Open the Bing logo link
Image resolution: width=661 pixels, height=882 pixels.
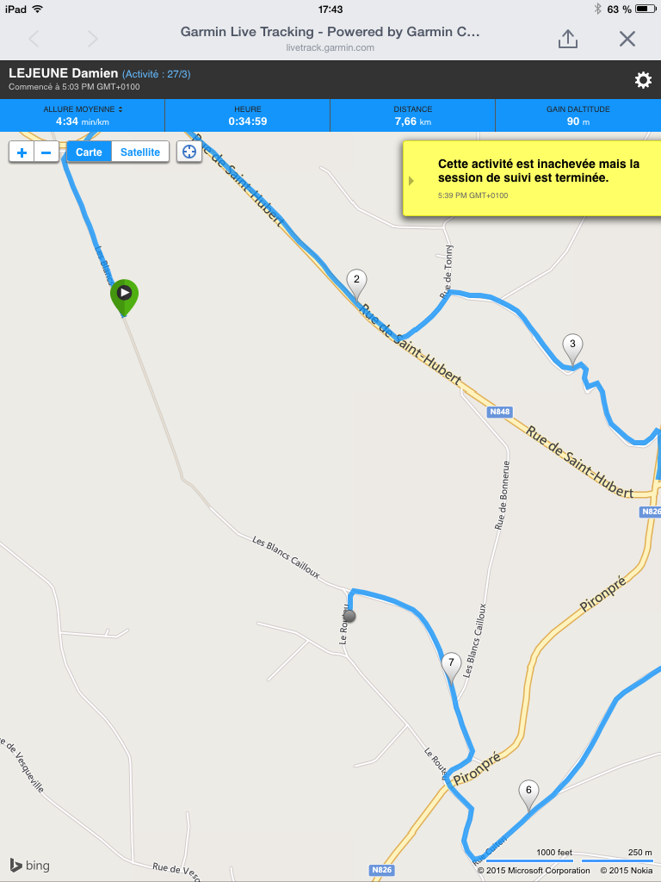click(30, 865)
